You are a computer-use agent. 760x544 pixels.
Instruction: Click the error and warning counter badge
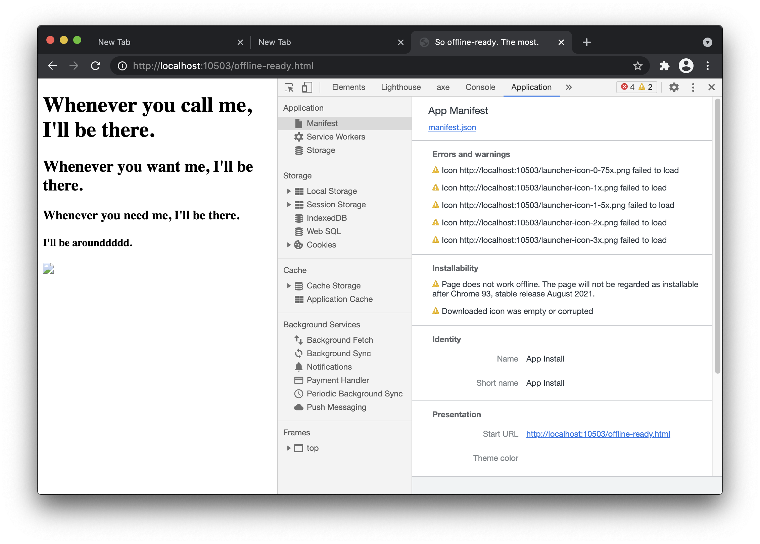pyautogui.click(x=636, y=87)
